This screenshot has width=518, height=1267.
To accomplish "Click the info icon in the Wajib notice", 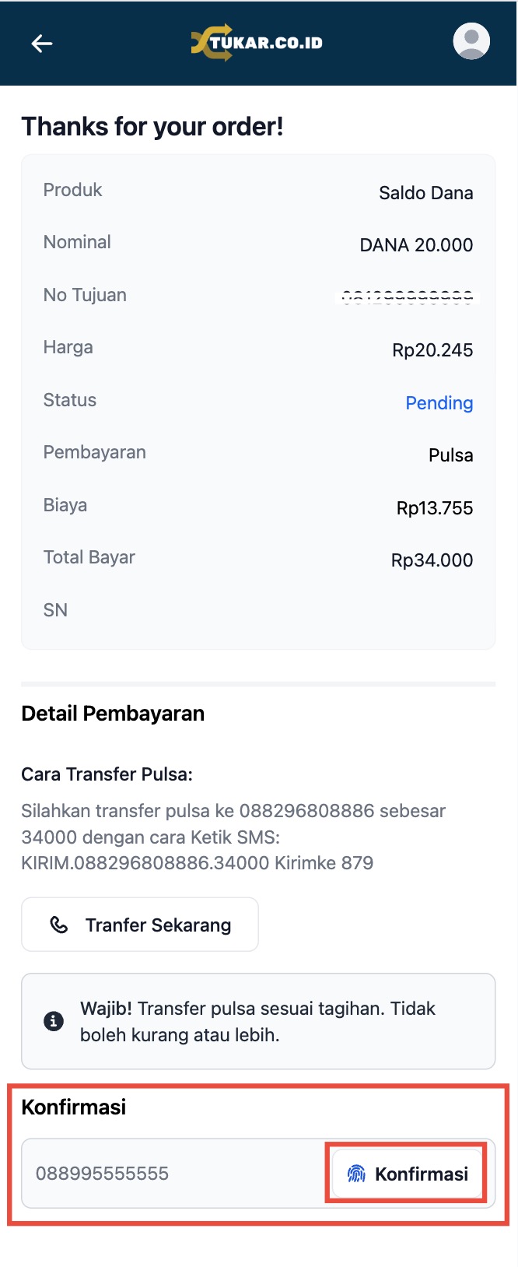I will pos(54,1021).
